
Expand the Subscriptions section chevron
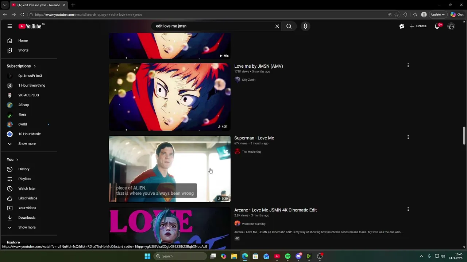click(35, 66)
